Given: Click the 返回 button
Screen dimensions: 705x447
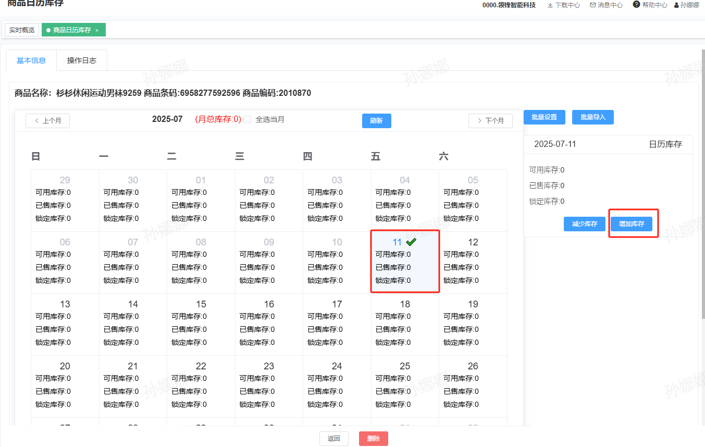Looking at the screenshot, I should tap(333, 439).
